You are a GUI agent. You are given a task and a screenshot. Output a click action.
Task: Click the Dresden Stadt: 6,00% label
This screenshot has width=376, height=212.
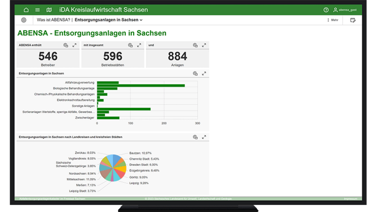point(143,165)
